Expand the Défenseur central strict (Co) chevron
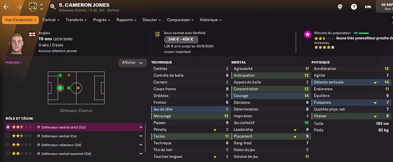Screen dimensions: 393x162 click(140, 127)
